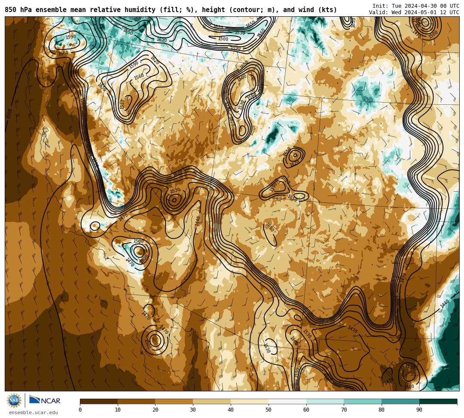Click the colorbar tick label 60
The height and width of the screenshot is (418, 464).
pos(306,410)
